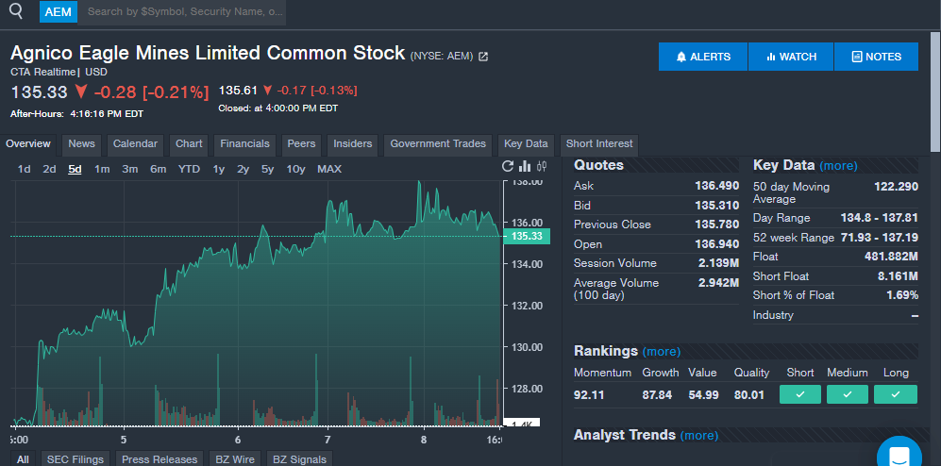Click the ALERTS button
941x466 pixels.
point(703,57)
